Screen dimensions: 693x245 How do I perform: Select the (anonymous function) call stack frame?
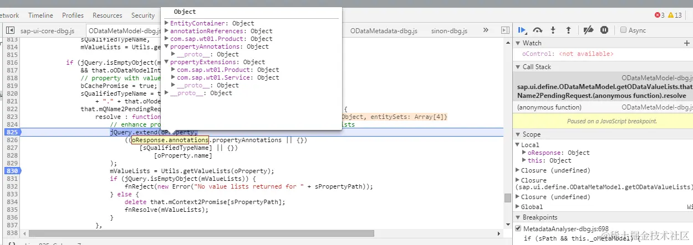pos(603,107)
